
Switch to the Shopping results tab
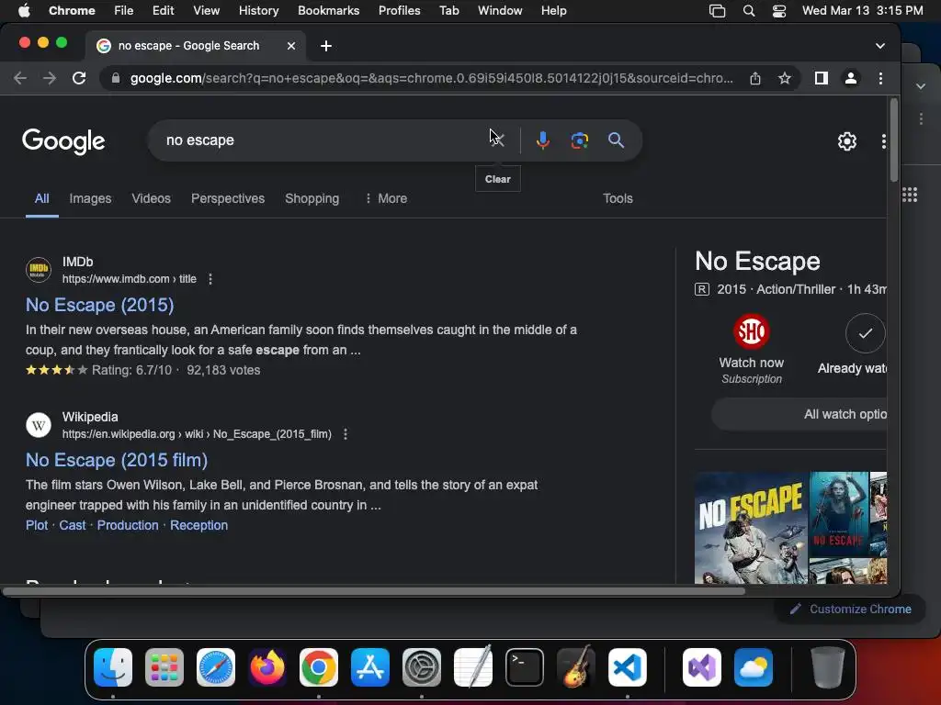point(312,198)
